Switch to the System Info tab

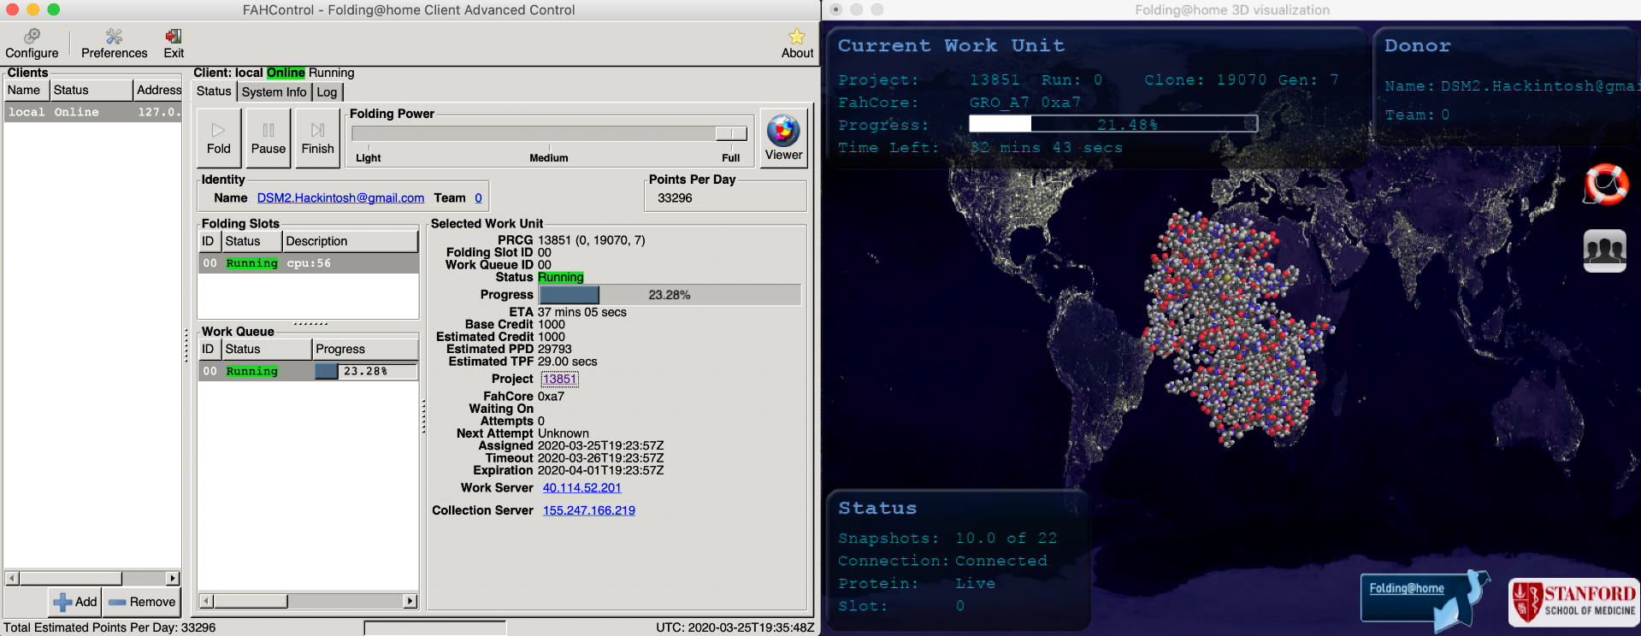pos(274,92)
